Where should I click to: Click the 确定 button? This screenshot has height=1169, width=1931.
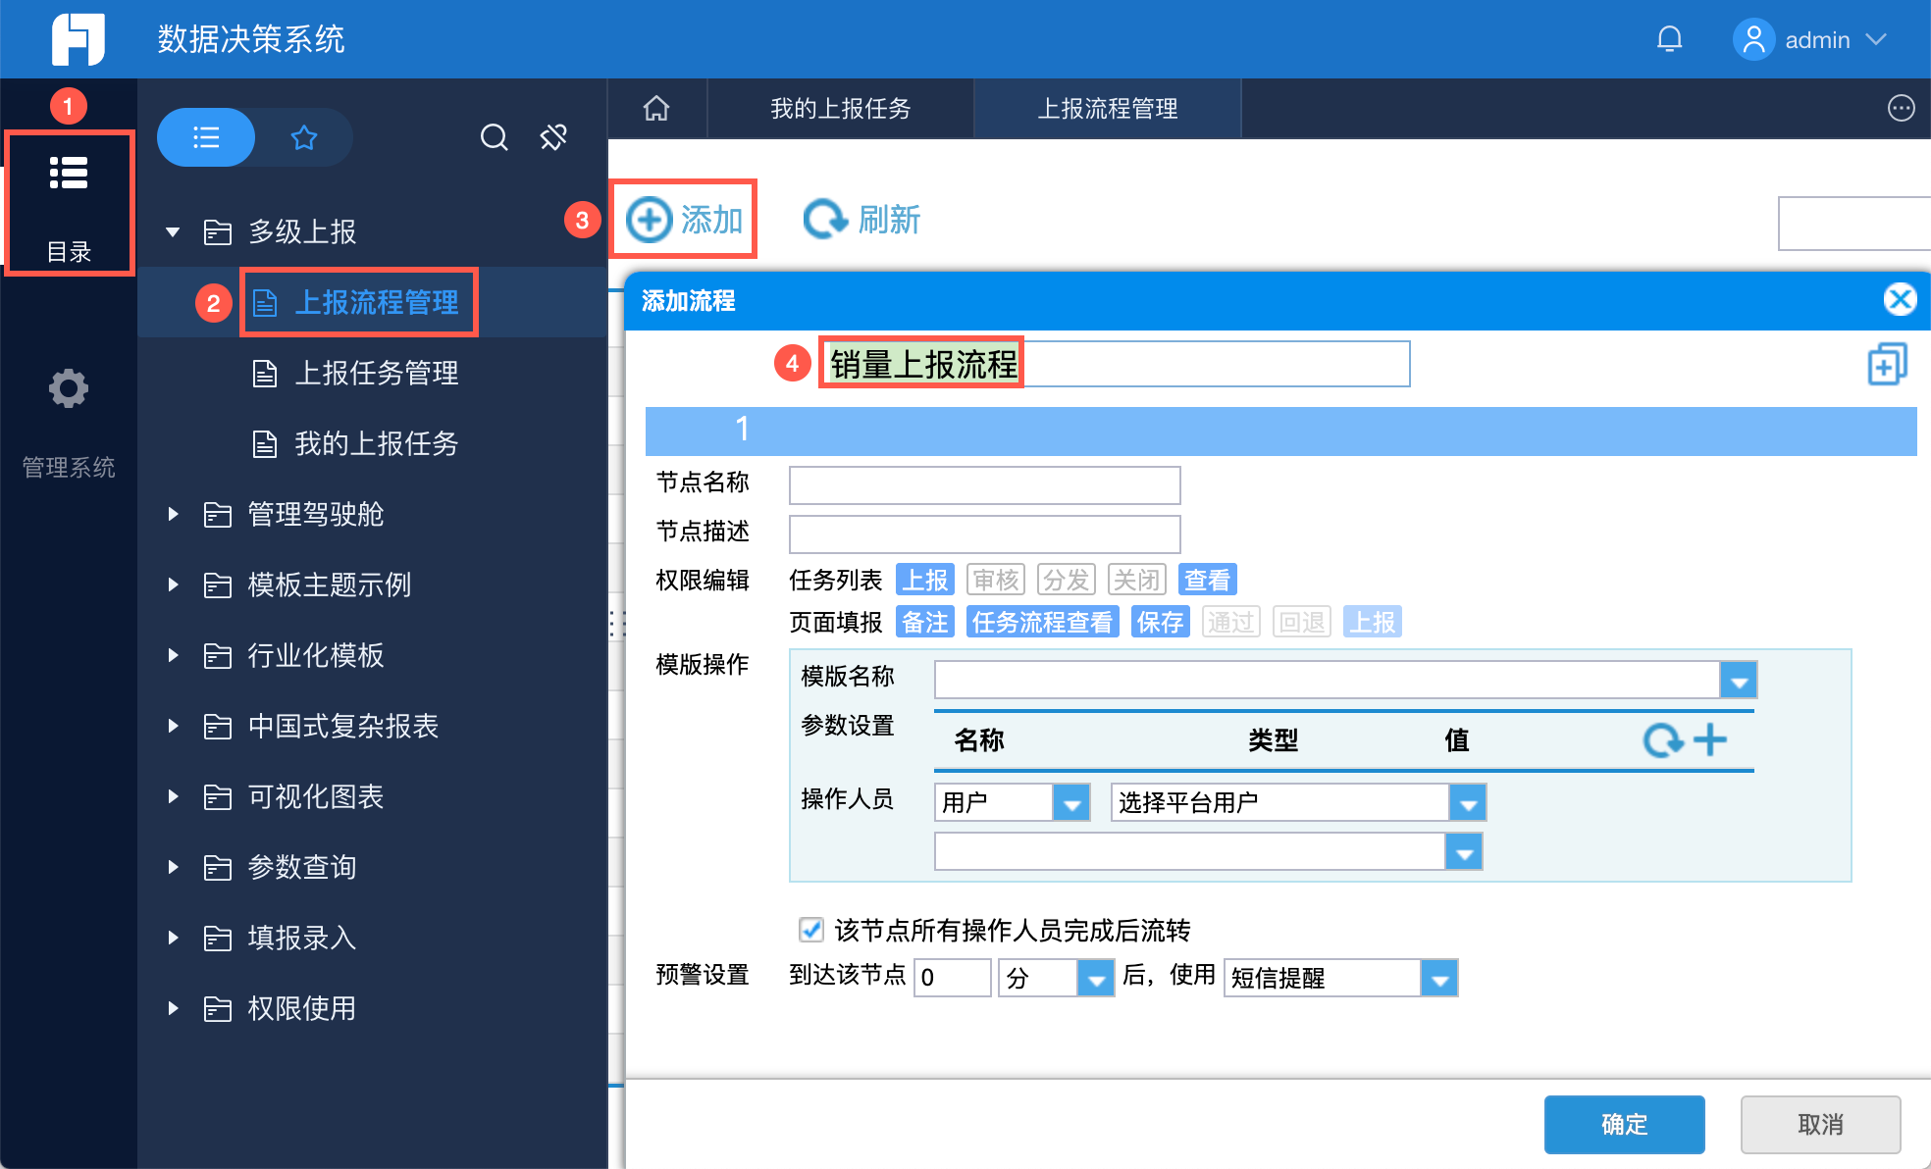point(1624,1124)
